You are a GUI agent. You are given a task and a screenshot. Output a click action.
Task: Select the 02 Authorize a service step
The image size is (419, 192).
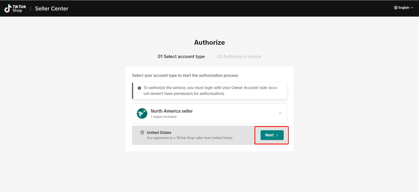click(x=239, y=56)
